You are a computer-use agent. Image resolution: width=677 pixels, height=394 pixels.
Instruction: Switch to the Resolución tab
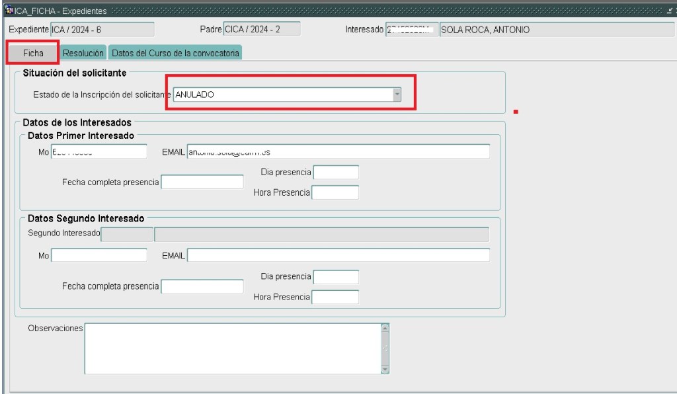coord(83,53)
